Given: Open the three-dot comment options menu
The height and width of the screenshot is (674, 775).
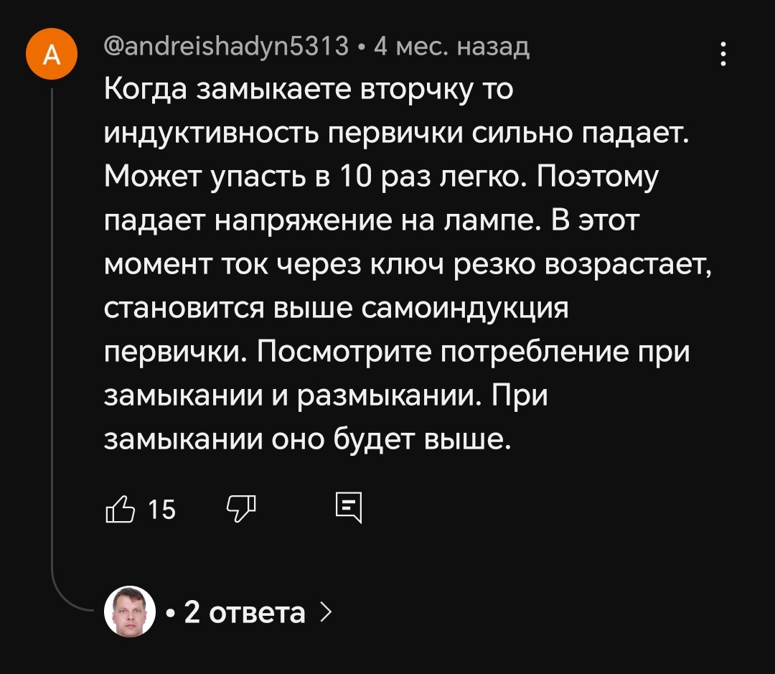Looking at the screenshot, I should pyautogui.click(x=723, y=55).
